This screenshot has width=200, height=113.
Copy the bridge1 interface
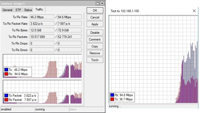(95, 46)
